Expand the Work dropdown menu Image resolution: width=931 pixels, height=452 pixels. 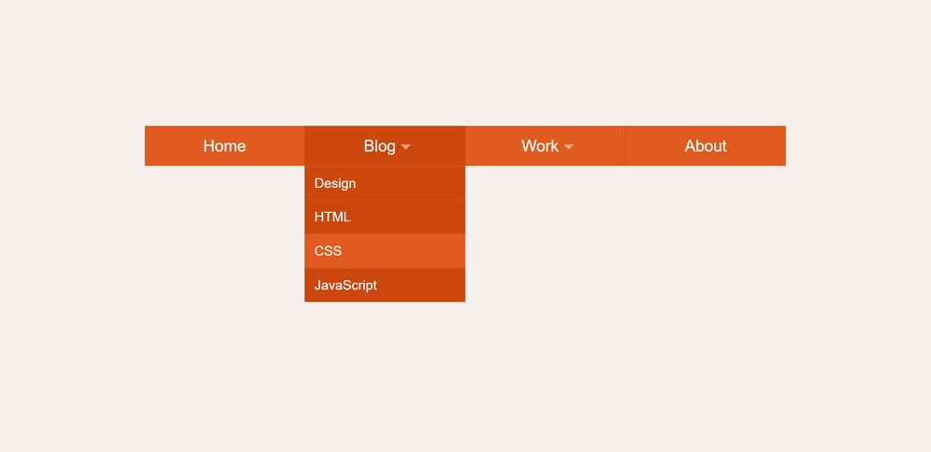(545, 146)
